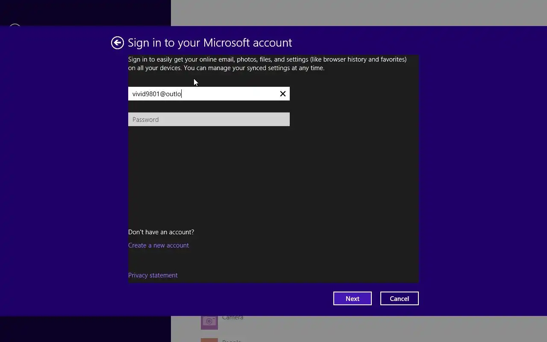Click the back arrow icon
547x342 pixels.
pos(118,43)
